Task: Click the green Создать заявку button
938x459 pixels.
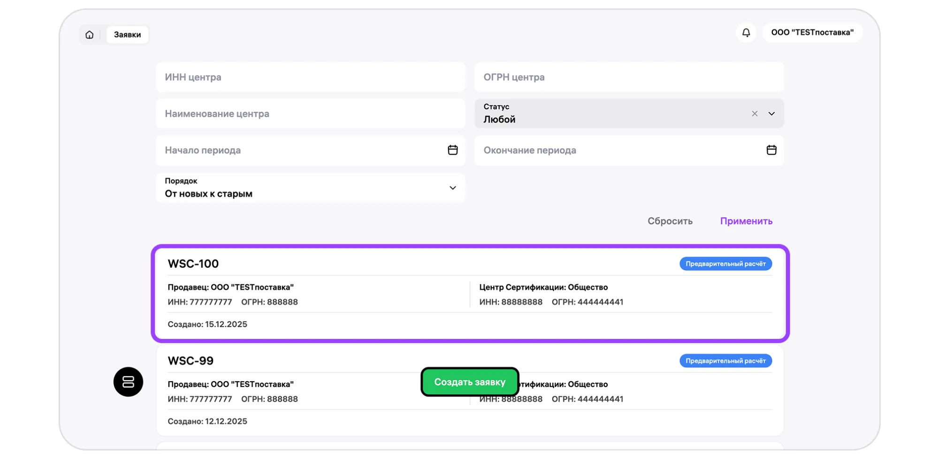Action: 470,382
